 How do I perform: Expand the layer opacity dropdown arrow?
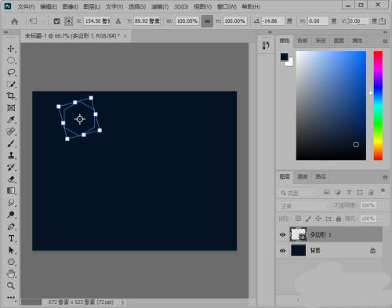tap(382, 205)
